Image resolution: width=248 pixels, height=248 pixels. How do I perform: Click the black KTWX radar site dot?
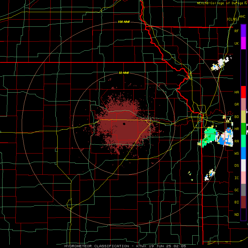pos(124,124)
